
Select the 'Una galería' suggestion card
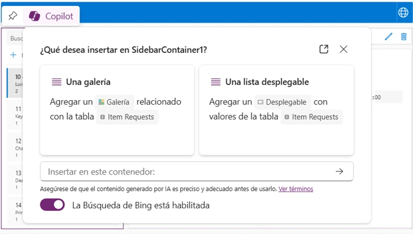(117, 110)
